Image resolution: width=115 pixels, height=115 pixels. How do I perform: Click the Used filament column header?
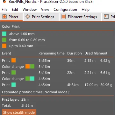click(96, 53)
